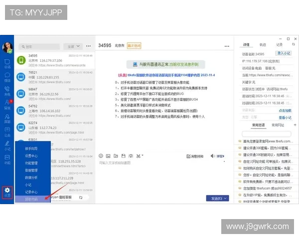
Task: Open the 会话 conversations sidebar icon
Action: pyautogui.click(x=7, y=63)
